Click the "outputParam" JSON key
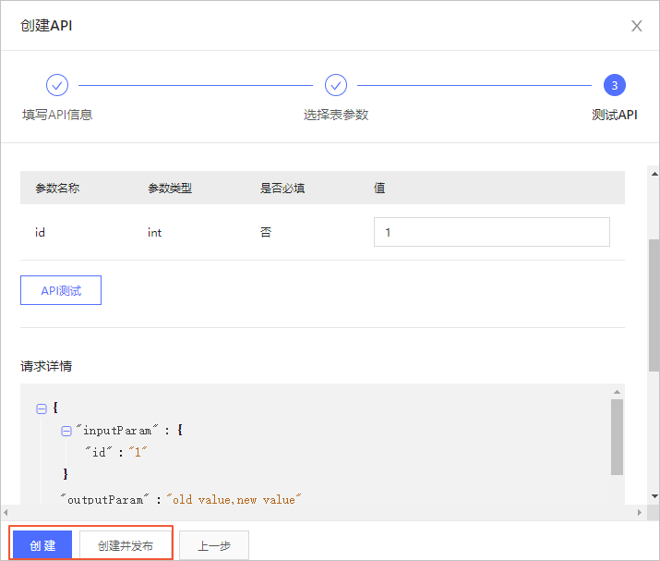Screen dimensions: 660x561 pyautogui.click(x=104, y=500)
